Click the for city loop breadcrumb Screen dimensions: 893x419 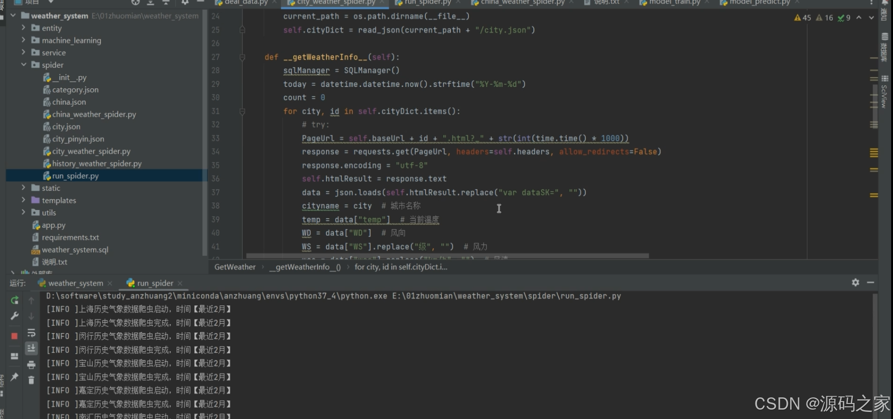[401, 267]
